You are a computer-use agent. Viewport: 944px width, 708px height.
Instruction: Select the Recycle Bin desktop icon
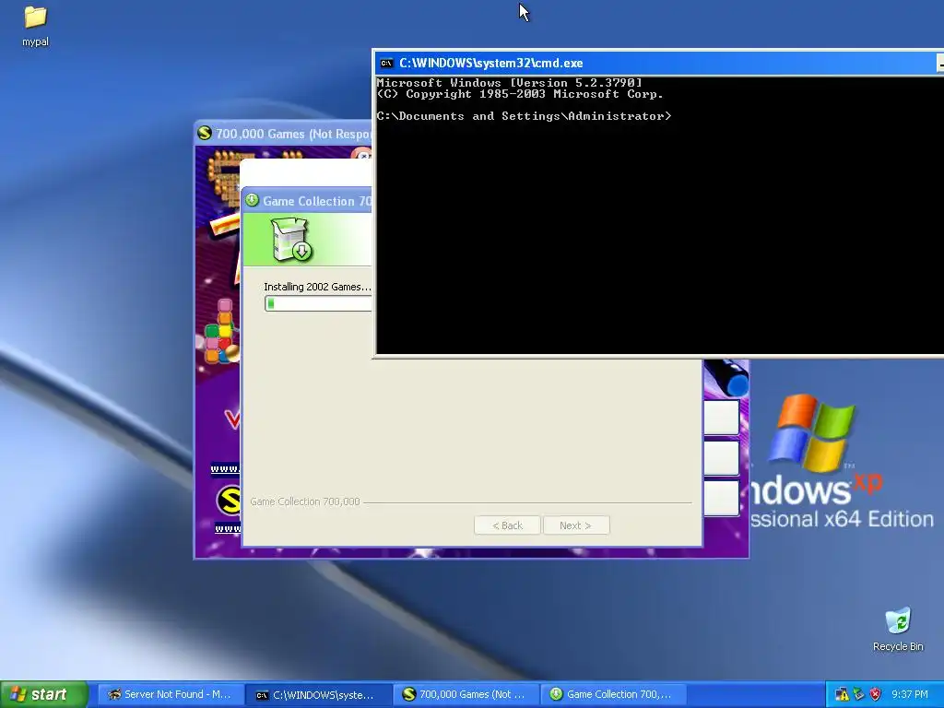click(x=898, y=629)
